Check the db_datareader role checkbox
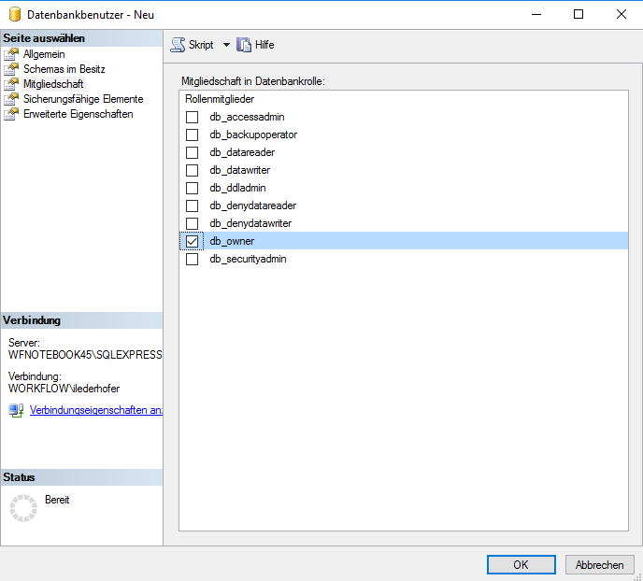This screenshot has width=643, height=581. coord(193,152)
